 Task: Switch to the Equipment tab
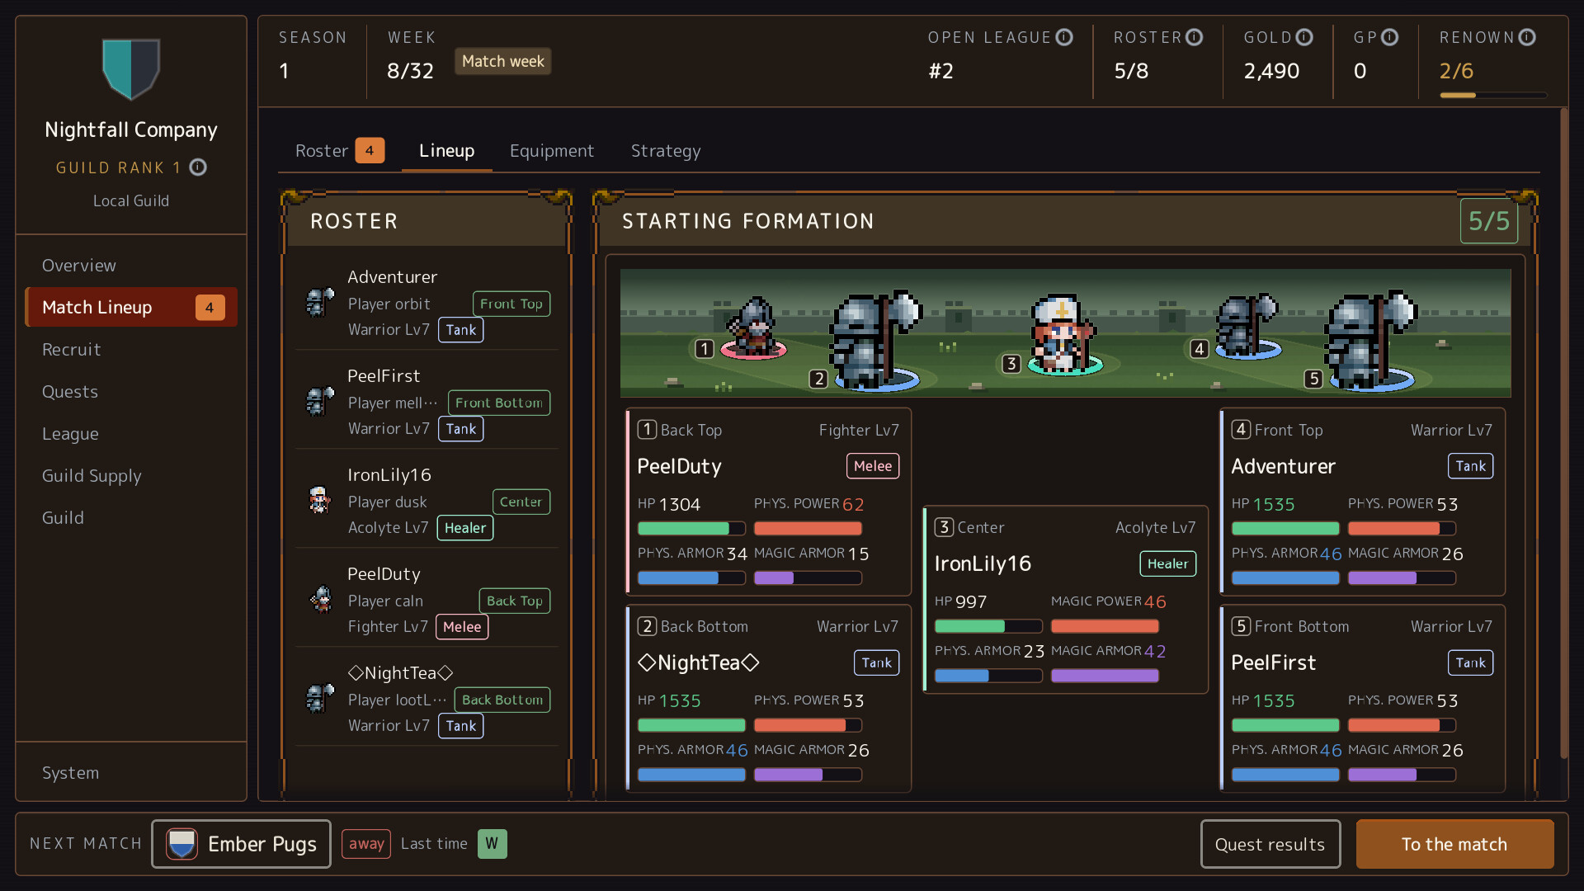click(x=551, y=151)
